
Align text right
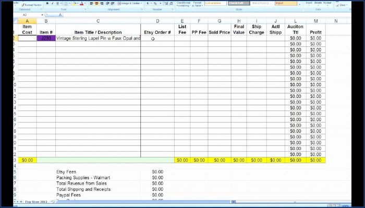102,4
